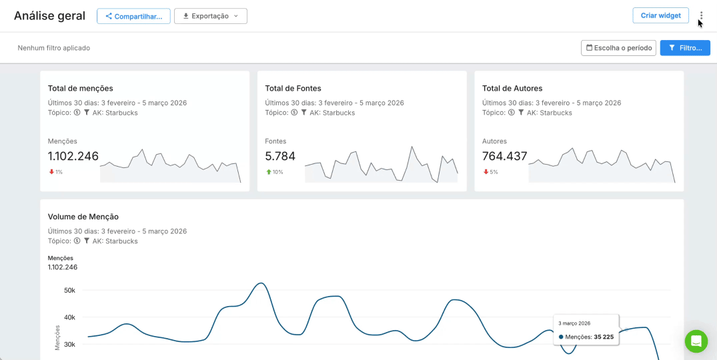Click the filter funnel icon in Volume de Menção
Screen dimensions: 717x360
point(86,241)
